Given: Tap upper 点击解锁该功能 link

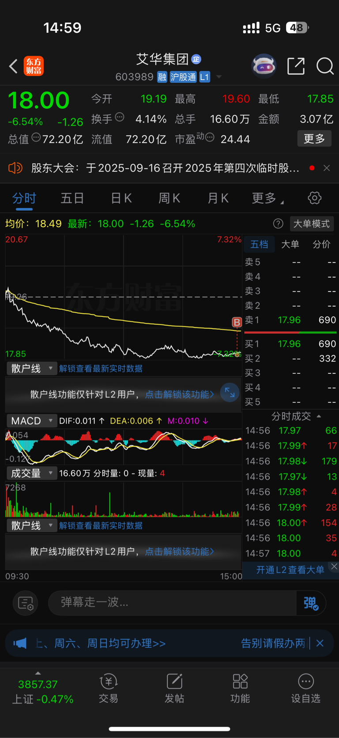Looking at the screenshot, I should [x=179, y=394].
